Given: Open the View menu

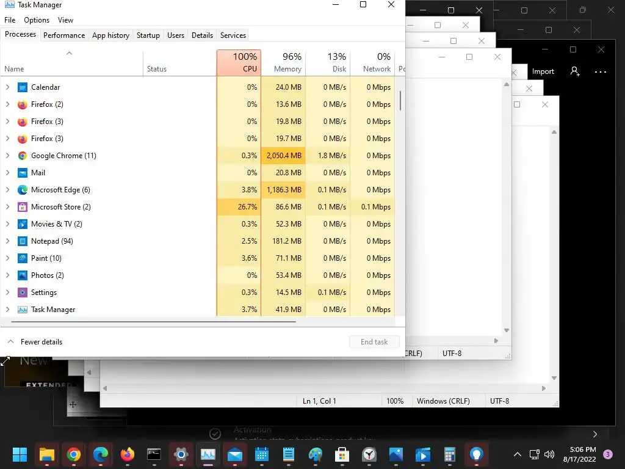Looking at the screenshot, I should (65, 20).
